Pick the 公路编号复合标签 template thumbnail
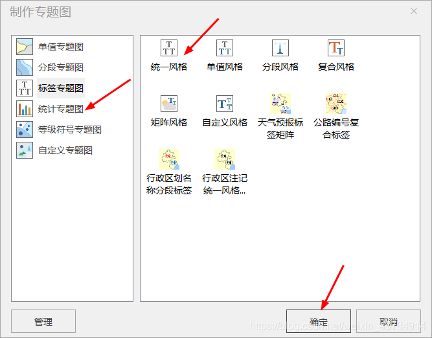The image size is (432, 338). tap(336, 104)
